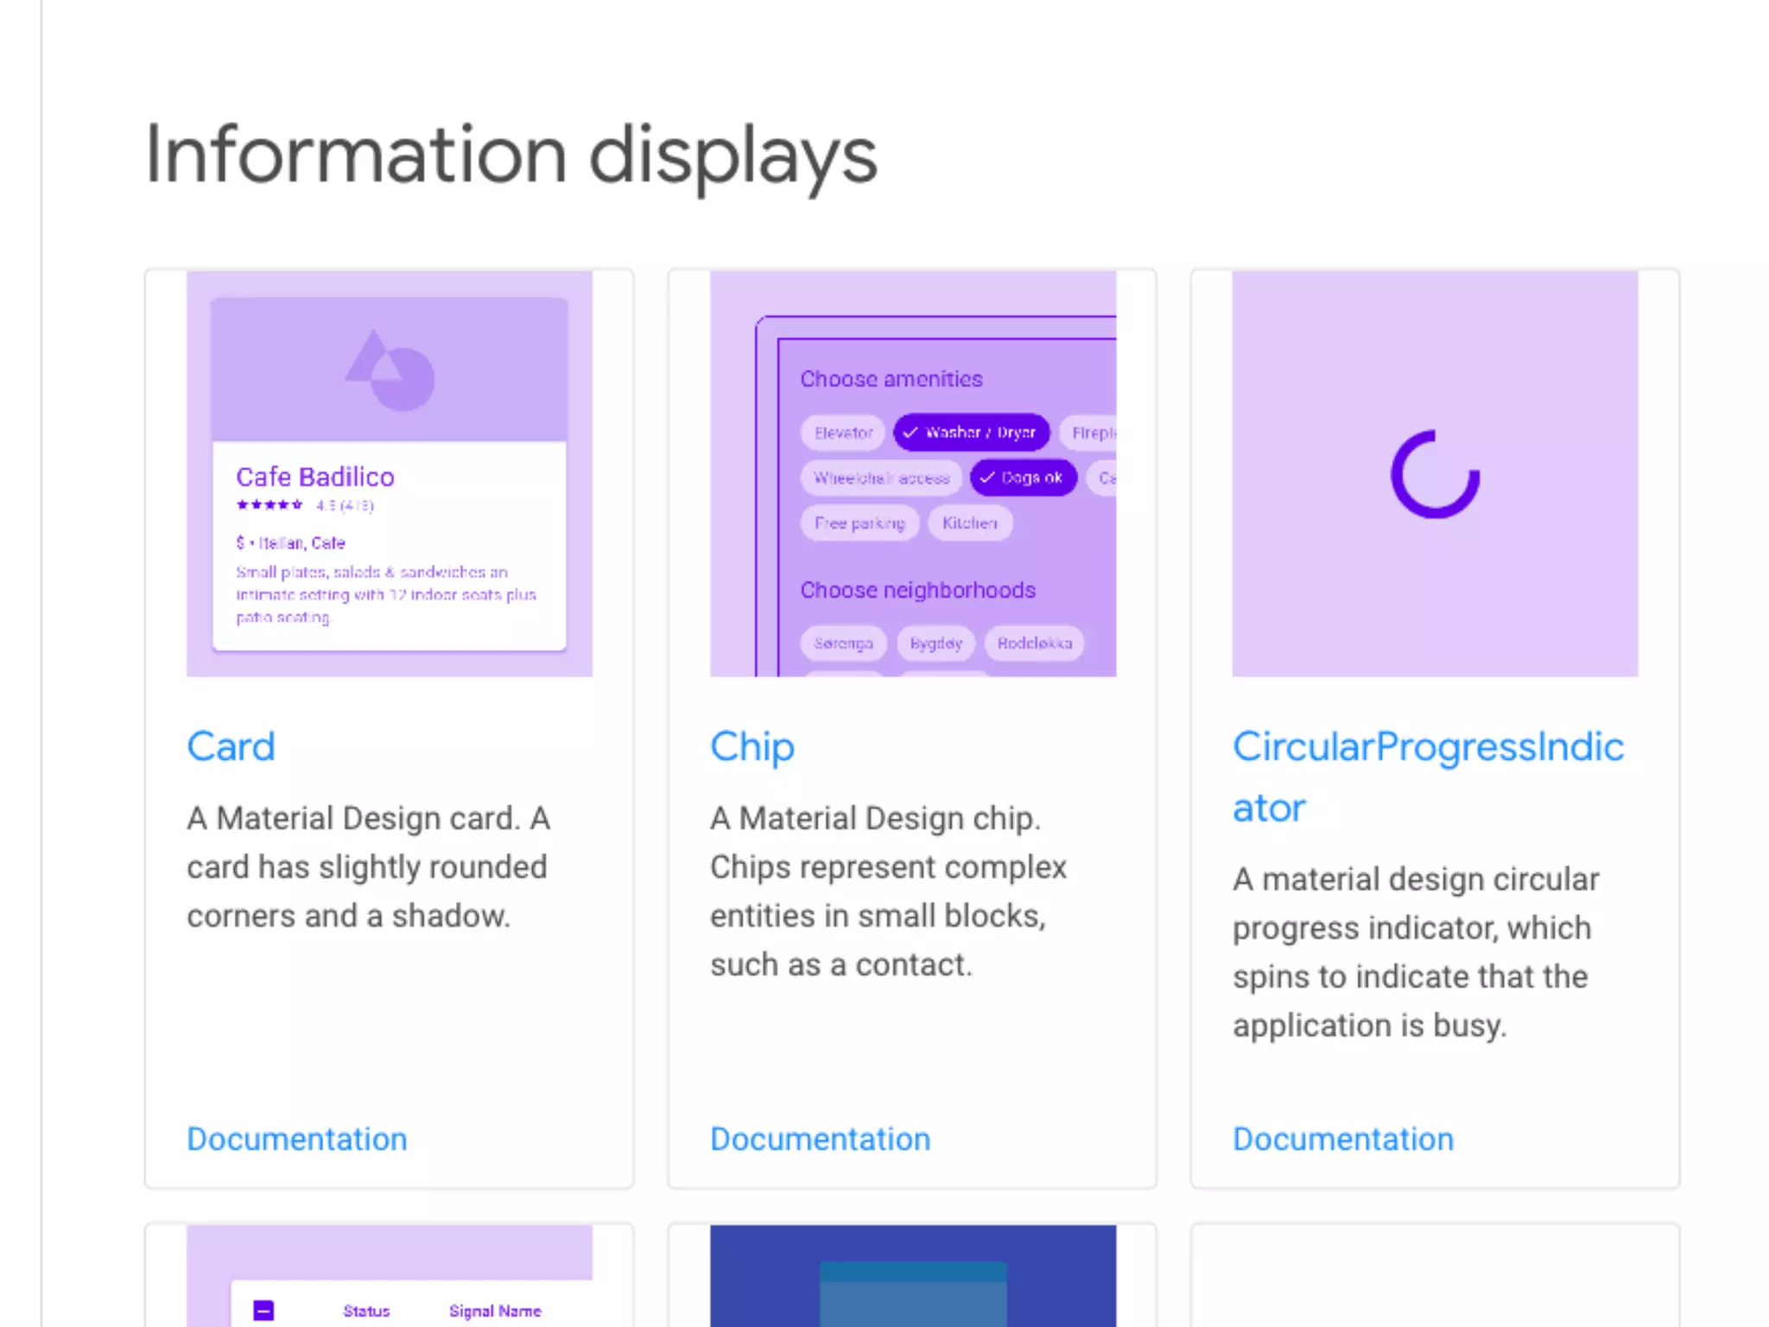Click the purple minus checkbox icon beside Status
The height and width of the screenshot is (1327, 1769).
click(x=263, y=1311)
